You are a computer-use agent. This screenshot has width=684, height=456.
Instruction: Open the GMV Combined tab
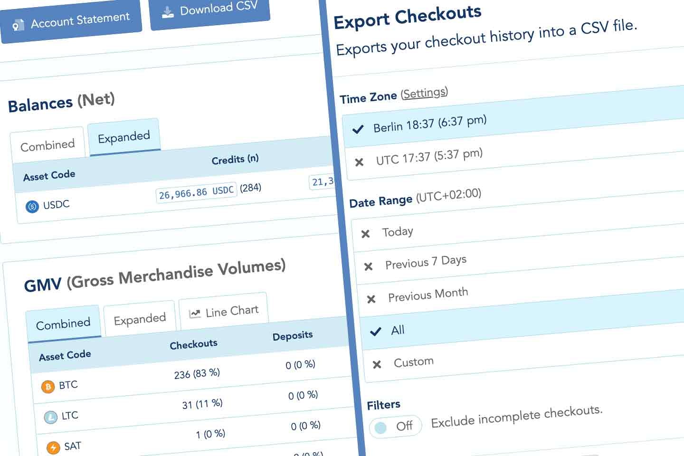(x=63, y=324)
